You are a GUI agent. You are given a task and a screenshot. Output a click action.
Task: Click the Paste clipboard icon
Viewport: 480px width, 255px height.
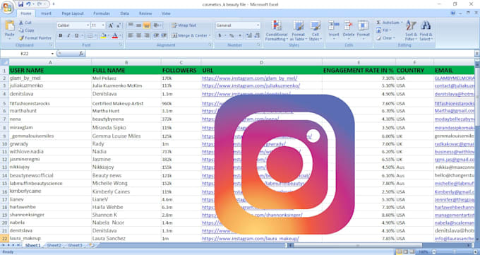pos(9,25)
